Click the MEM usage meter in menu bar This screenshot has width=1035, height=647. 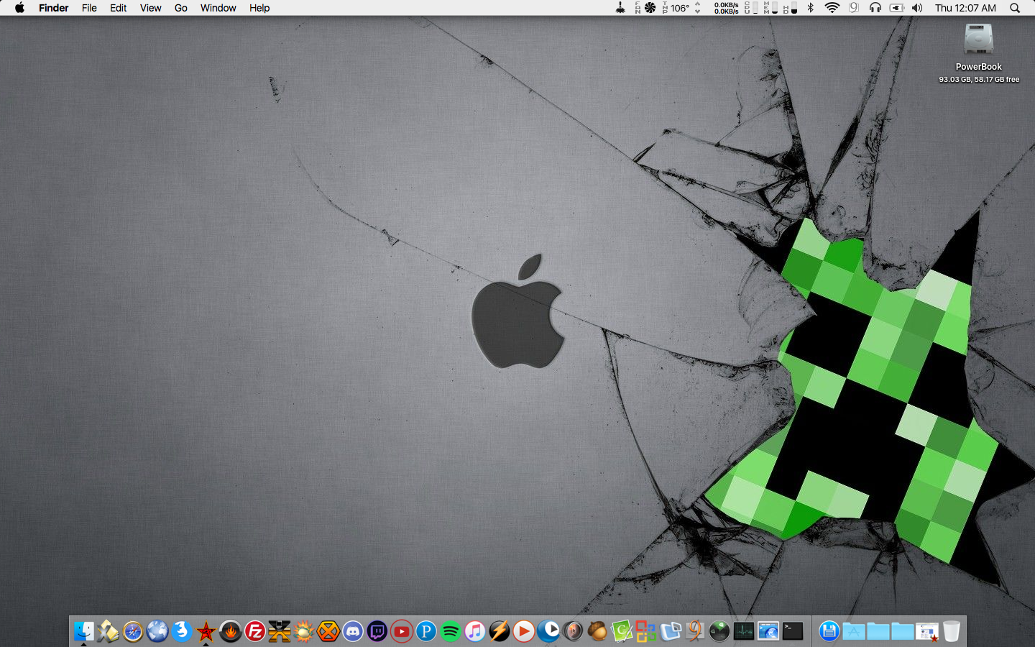click(770, 8)
